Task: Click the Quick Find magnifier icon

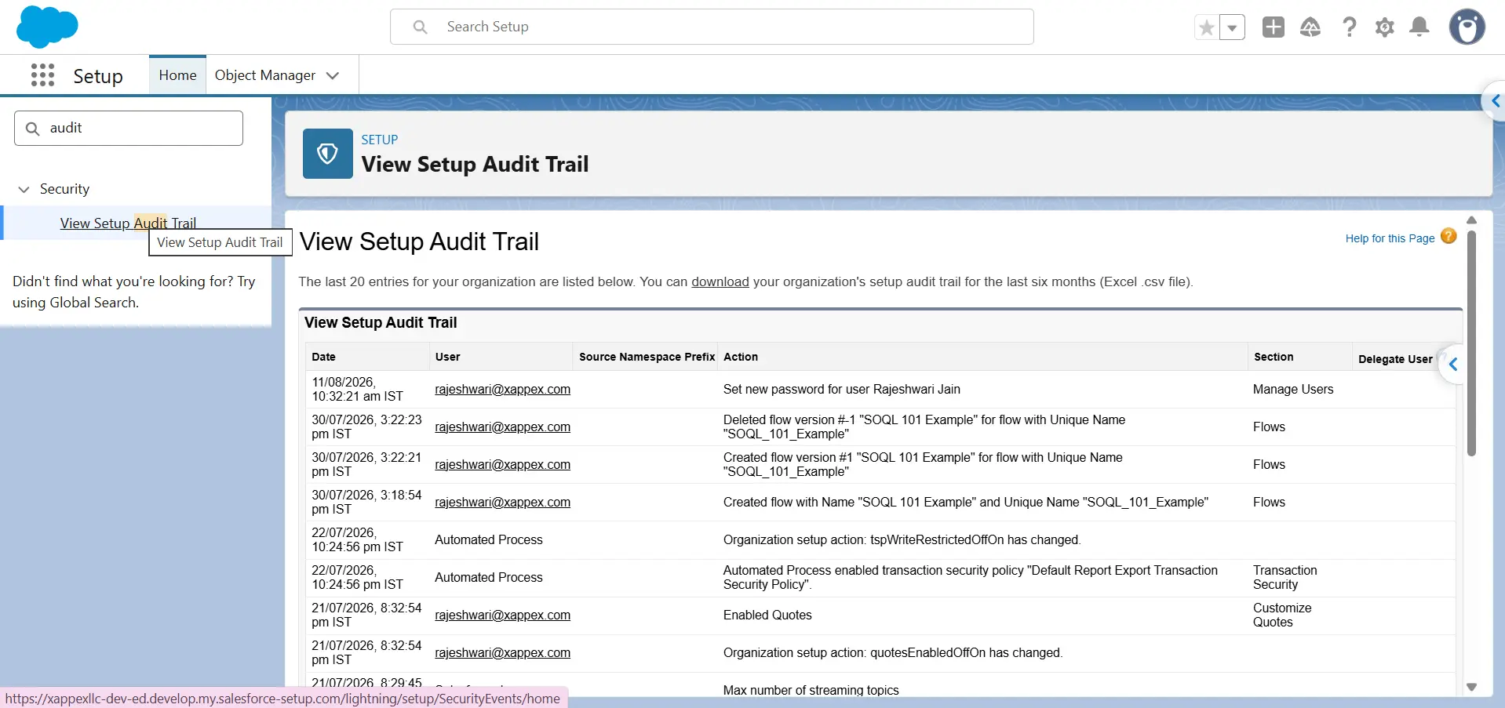Action: [x=33, y=129]
